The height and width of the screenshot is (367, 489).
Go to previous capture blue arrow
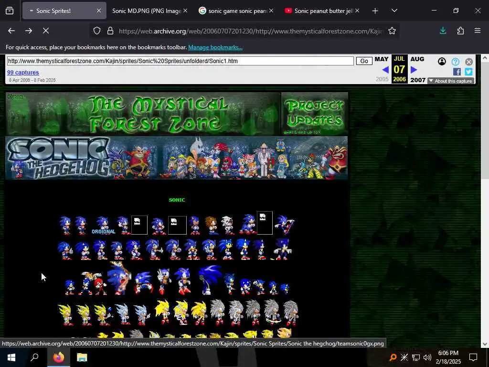click(x=385, y=70)
